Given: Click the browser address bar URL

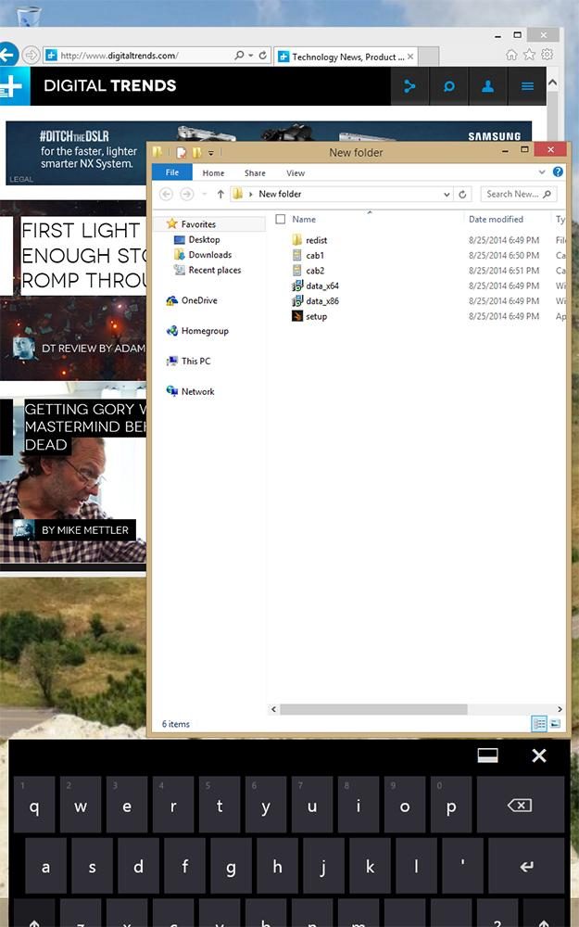Looking at the screenshot, I should coord(119,56).
